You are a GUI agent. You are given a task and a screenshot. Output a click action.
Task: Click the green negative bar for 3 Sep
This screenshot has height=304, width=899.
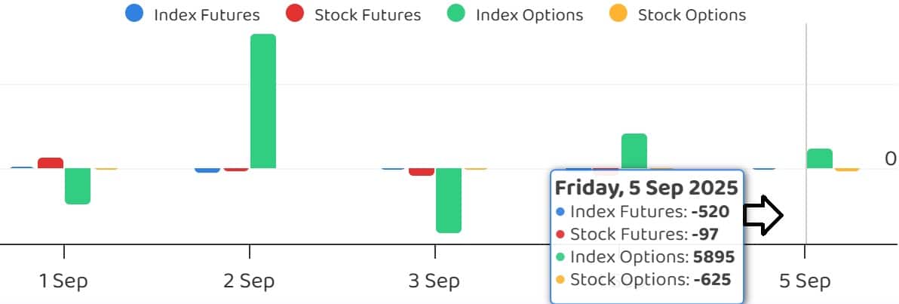449,200
